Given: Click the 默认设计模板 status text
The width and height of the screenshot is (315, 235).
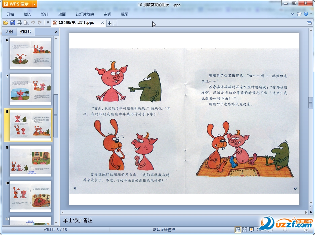Looking at the screenshot, I should [x=164, y=229].
